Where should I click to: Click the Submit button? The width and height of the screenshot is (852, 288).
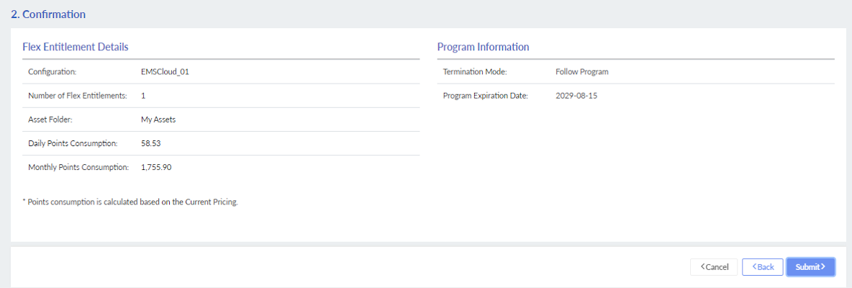[x=810, y=267]
